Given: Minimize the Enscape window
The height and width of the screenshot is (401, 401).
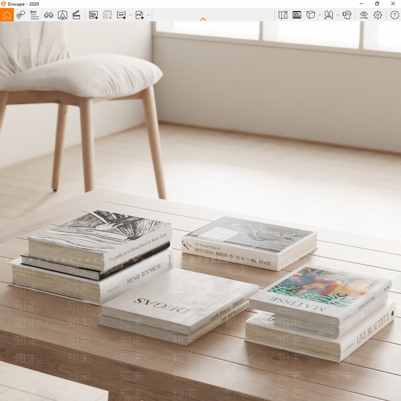Looking at the screenshot, I should pyautogui.click(x=361, y=4).
